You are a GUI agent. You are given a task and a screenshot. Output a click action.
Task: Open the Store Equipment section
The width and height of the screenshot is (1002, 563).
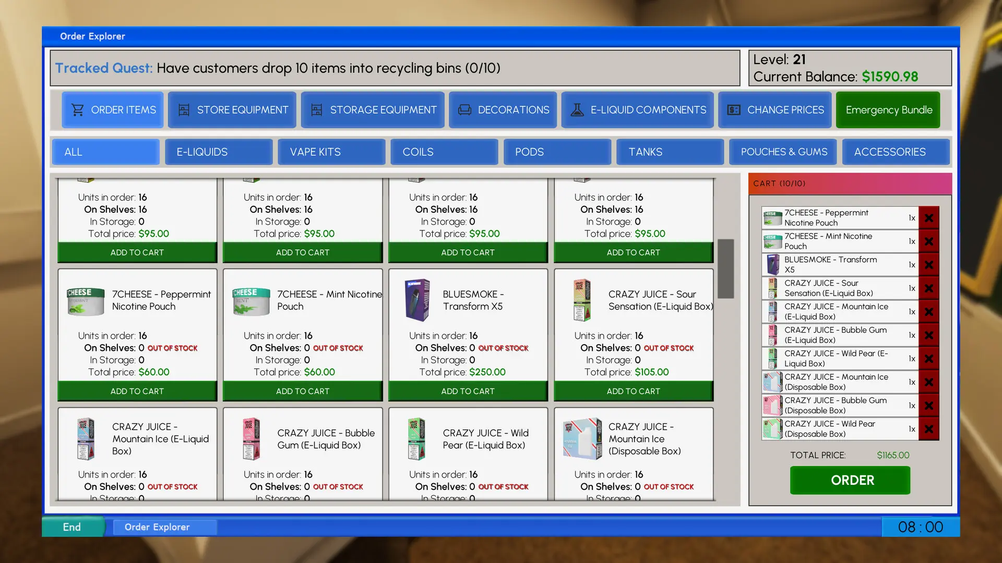pos(232,110)
